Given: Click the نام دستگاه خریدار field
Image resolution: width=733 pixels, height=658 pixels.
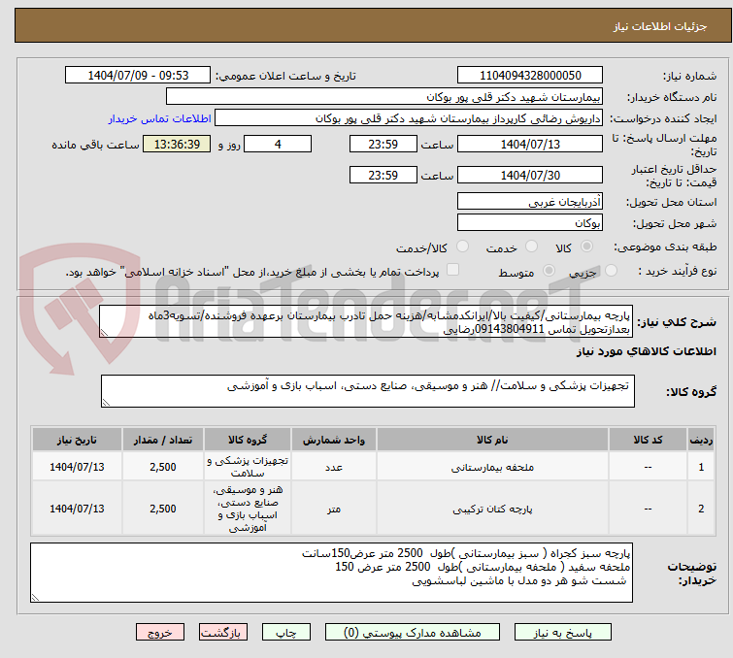Looking at the screenshot, I should [384, 97].
